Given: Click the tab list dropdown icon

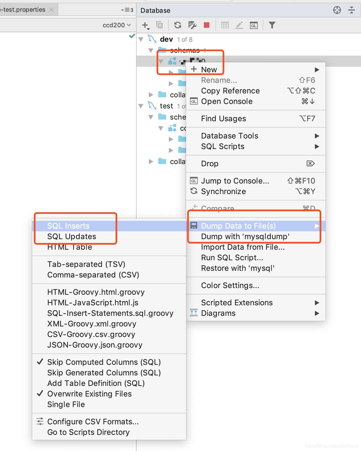Looking at the screenshot, I should click(x=127, y=10).
